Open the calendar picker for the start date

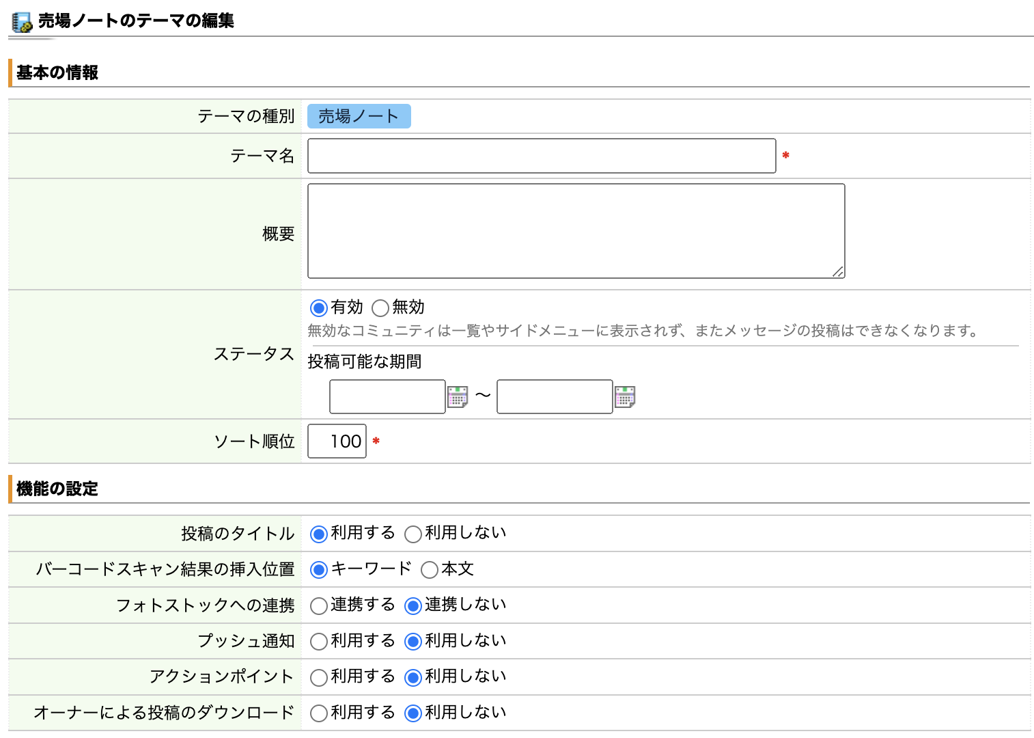tap(458, 396)
